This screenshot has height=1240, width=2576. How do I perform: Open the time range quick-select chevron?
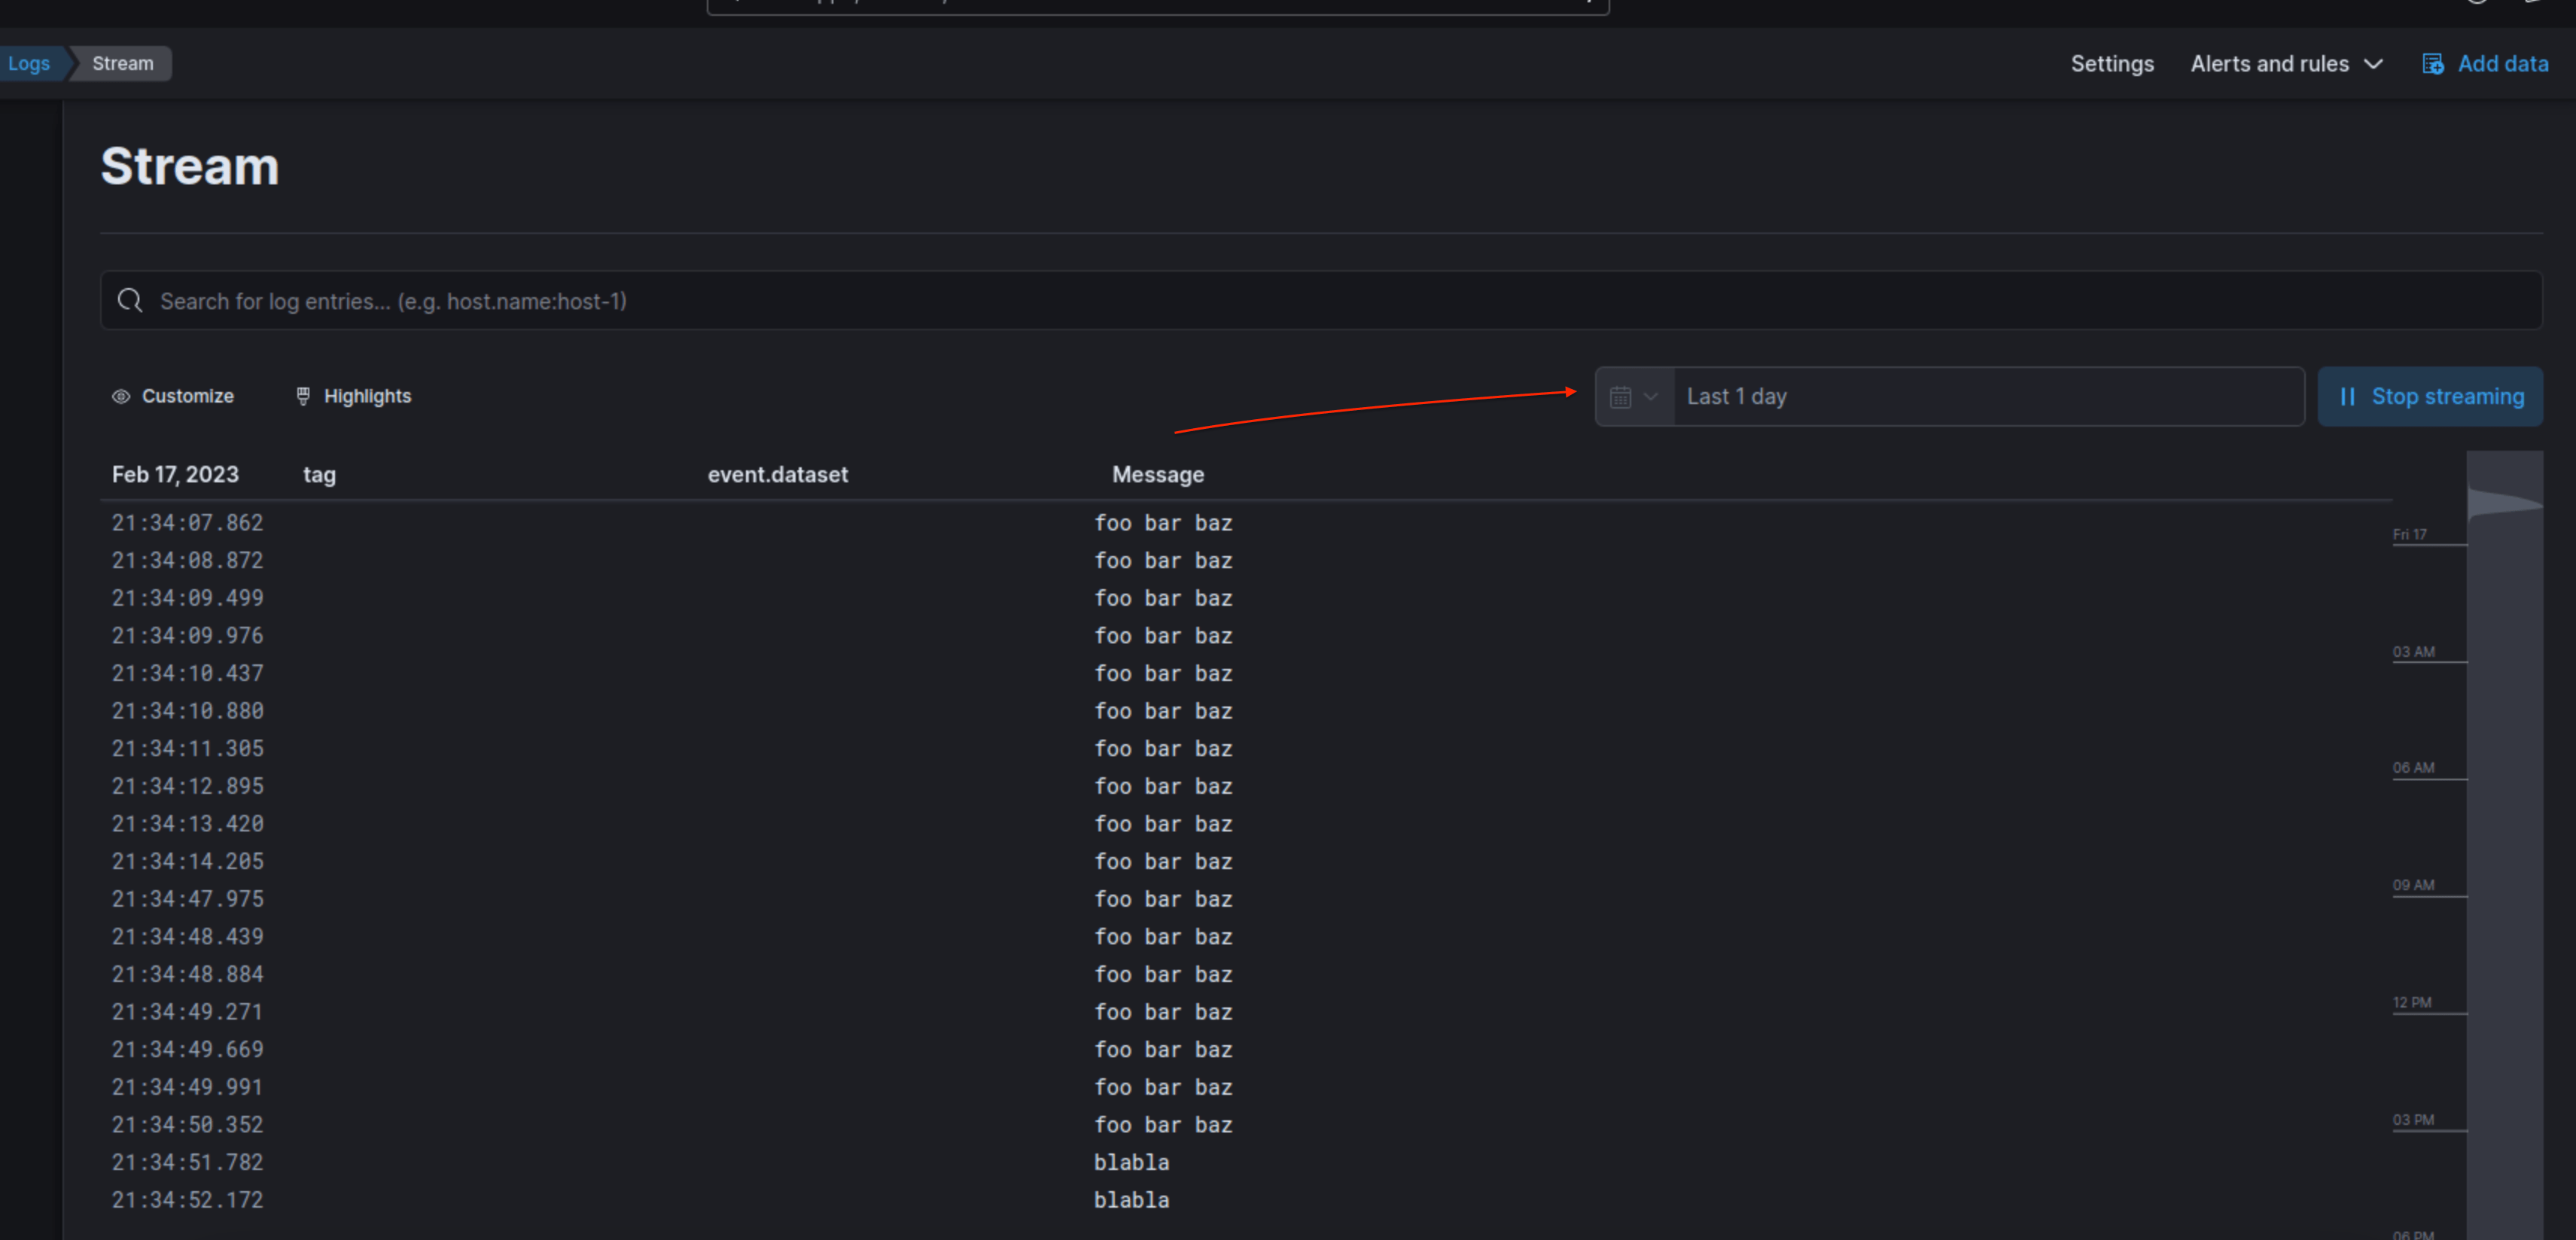coord(1651,396)
